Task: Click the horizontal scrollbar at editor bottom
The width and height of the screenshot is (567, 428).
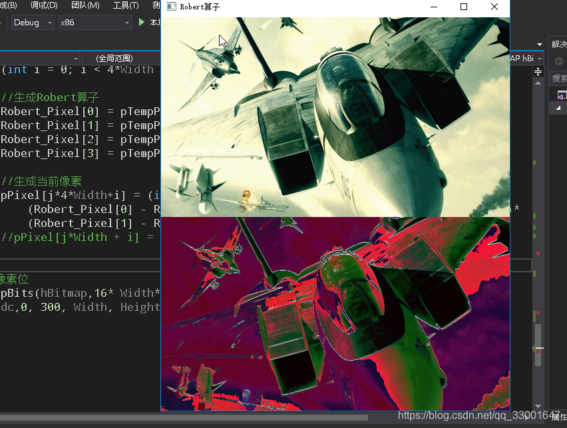Action: coord(184,417)
